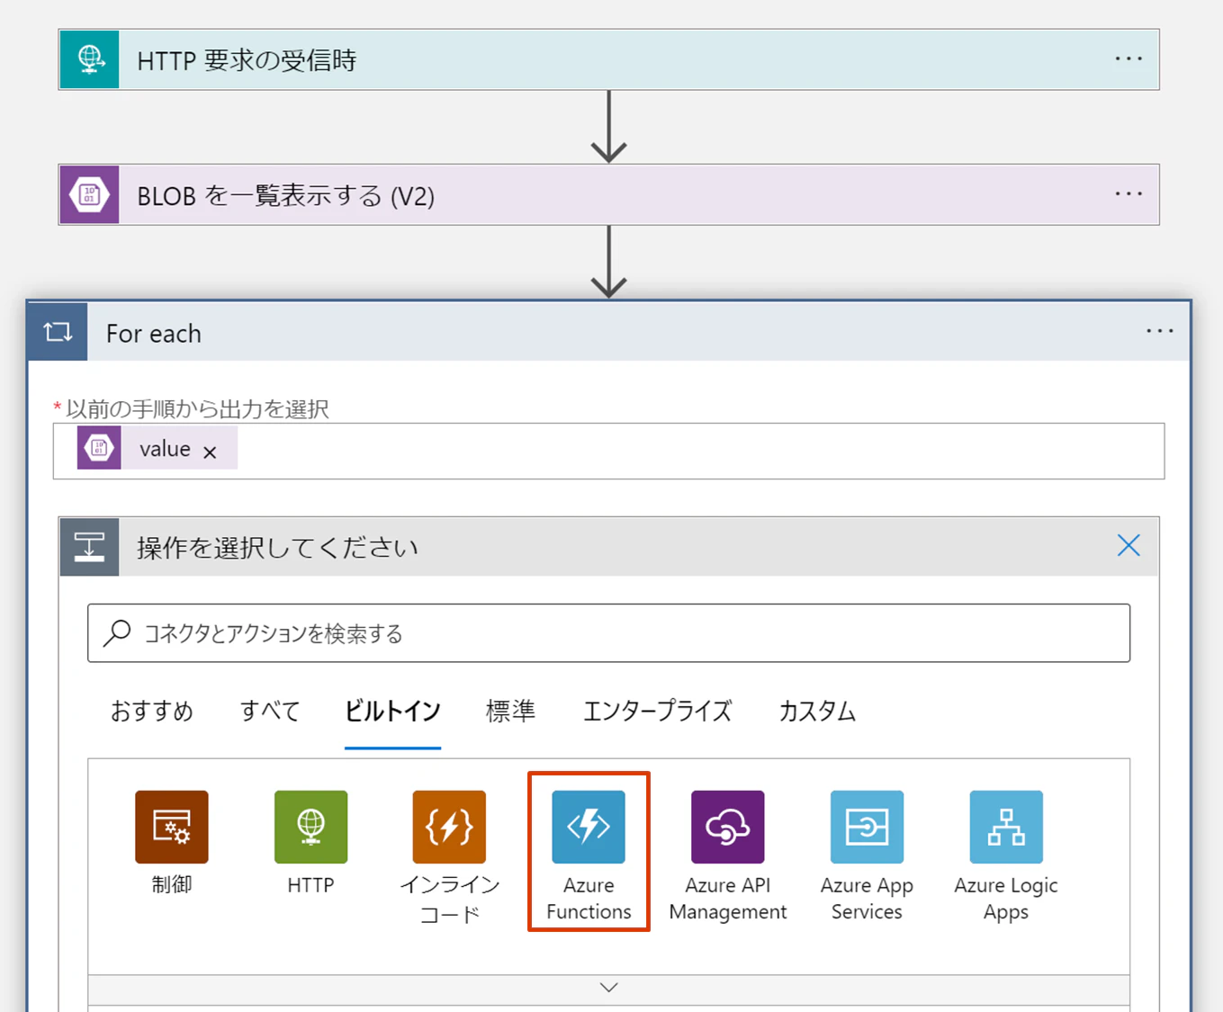Choose the green HTTP connector icon

click(310, 827)
